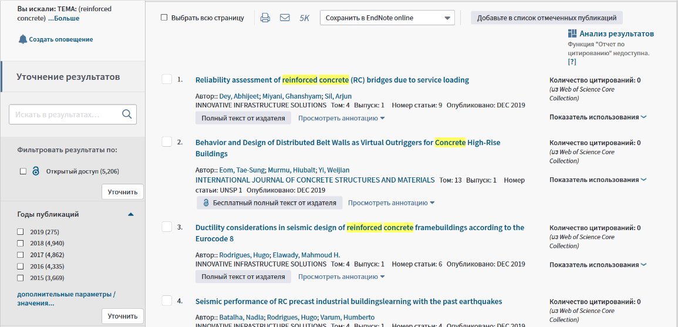Screen dimensions: 678x327
Task: Click author Batalha, Nadia
Action: point(242,317)
